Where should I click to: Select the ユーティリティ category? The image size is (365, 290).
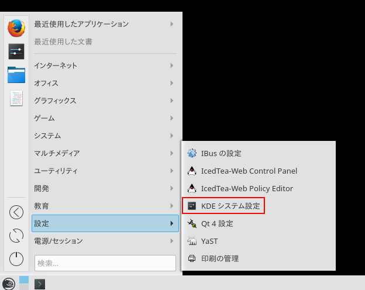[x=105, y=171]
